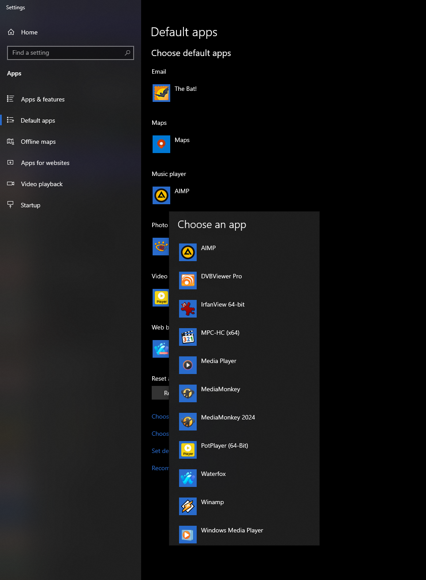Open the current Music player AIMP selector
The image size is (426, 580).
point(172,195)
